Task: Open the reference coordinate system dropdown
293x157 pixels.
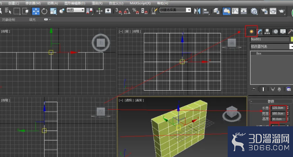Action: 75,10
